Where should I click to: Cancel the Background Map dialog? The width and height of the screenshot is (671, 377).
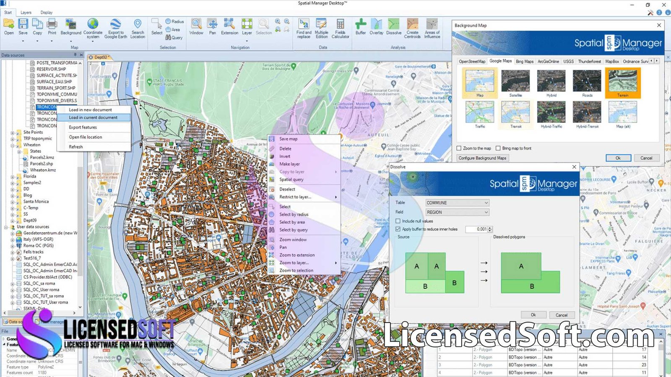pos(646,158)
